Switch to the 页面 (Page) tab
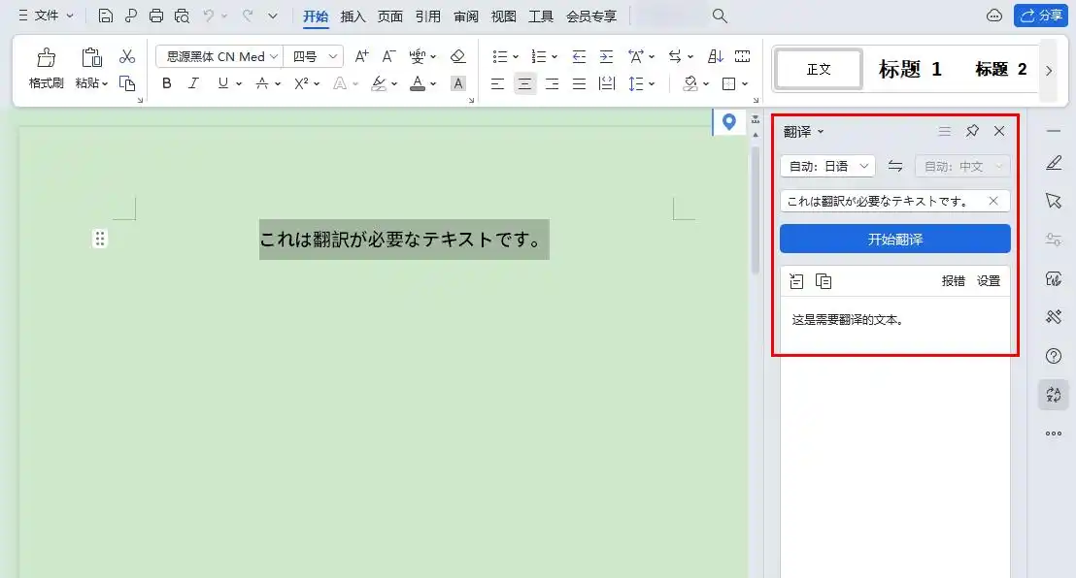This screenshot has height=578, width=1076. [x=389, y=16]
